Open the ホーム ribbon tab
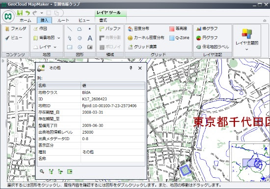This screenshot has height=189, width=270. pyautogui.click(x=26, y=20)
